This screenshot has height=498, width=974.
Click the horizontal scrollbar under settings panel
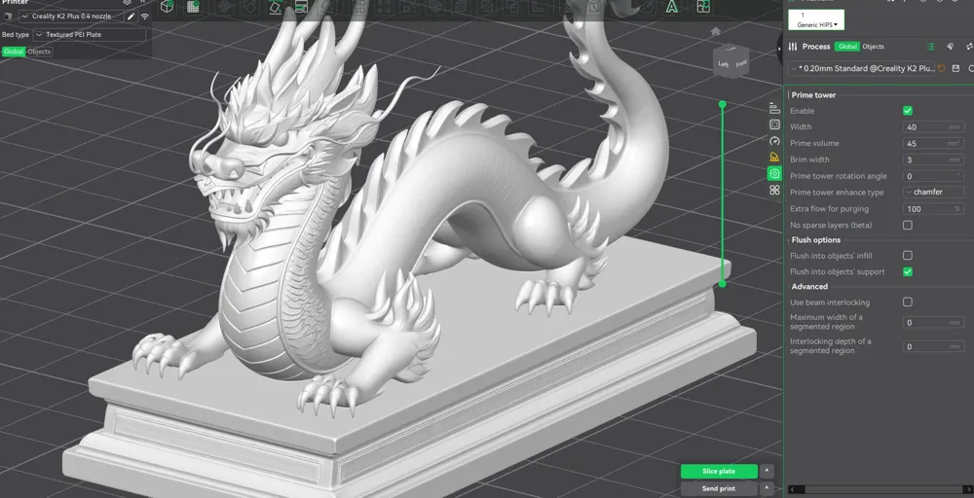pyautogui.click(x=880, y=490)
